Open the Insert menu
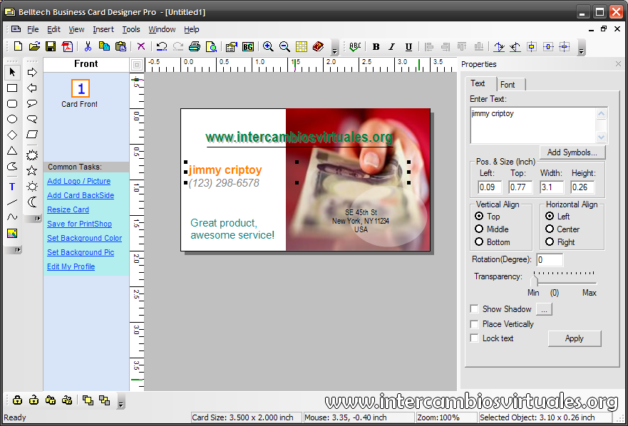The image size is (628, 426). (x=103, y=29)
